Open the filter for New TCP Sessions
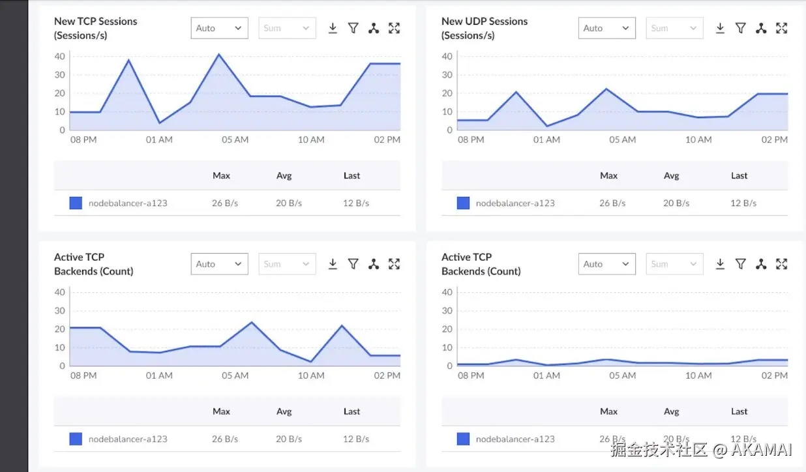Image resolution: width=806 pixels, height=472 pixels. (x=353, y=28)
